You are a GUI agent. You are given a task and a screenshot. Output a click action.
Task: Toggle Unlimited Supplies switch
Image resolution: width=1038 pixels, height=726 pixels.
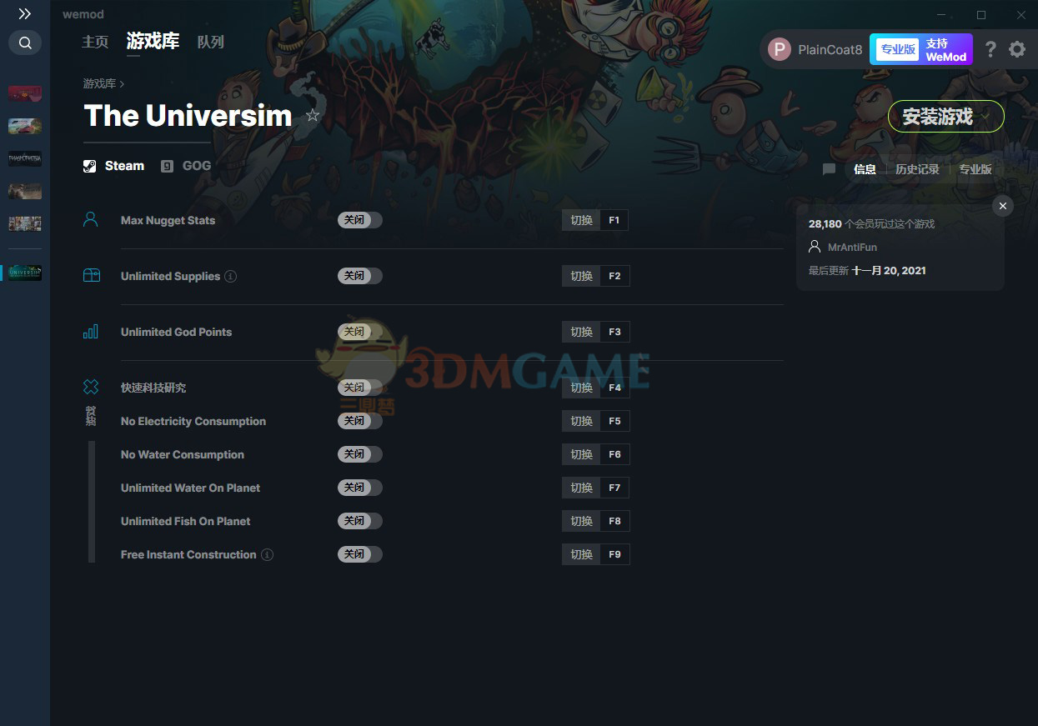tap(360, 276)
